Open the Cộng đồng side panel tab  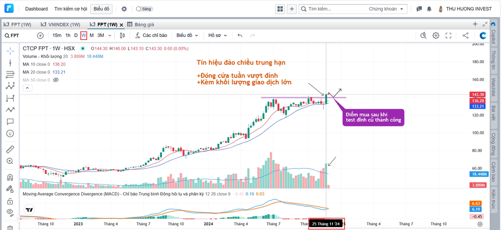(493, 143)
